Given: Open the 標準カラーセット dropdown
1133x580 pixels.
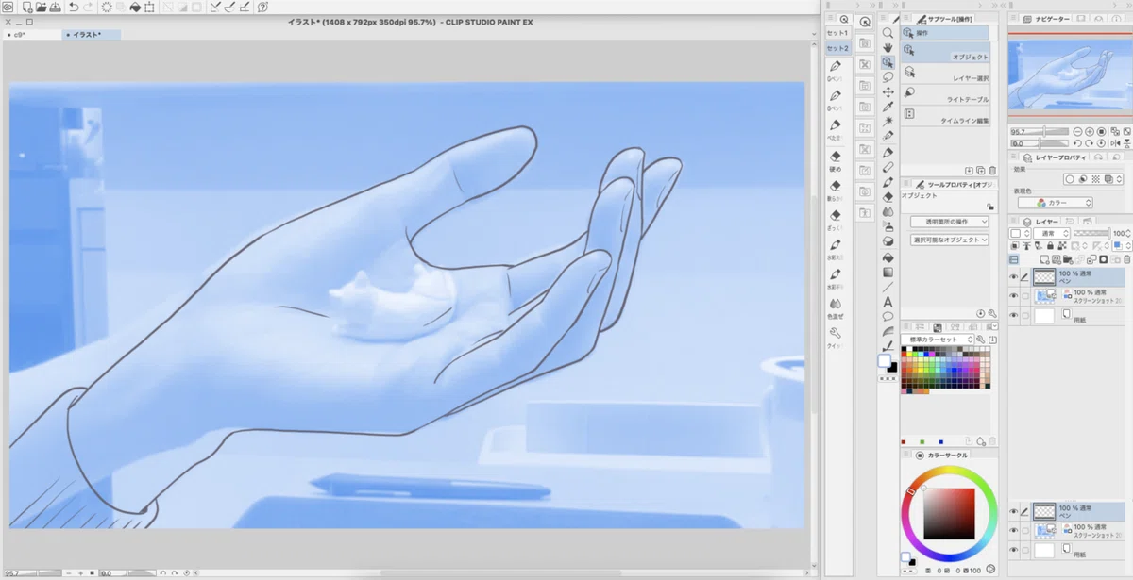Looking at the screenshot, I should [937, 340].
